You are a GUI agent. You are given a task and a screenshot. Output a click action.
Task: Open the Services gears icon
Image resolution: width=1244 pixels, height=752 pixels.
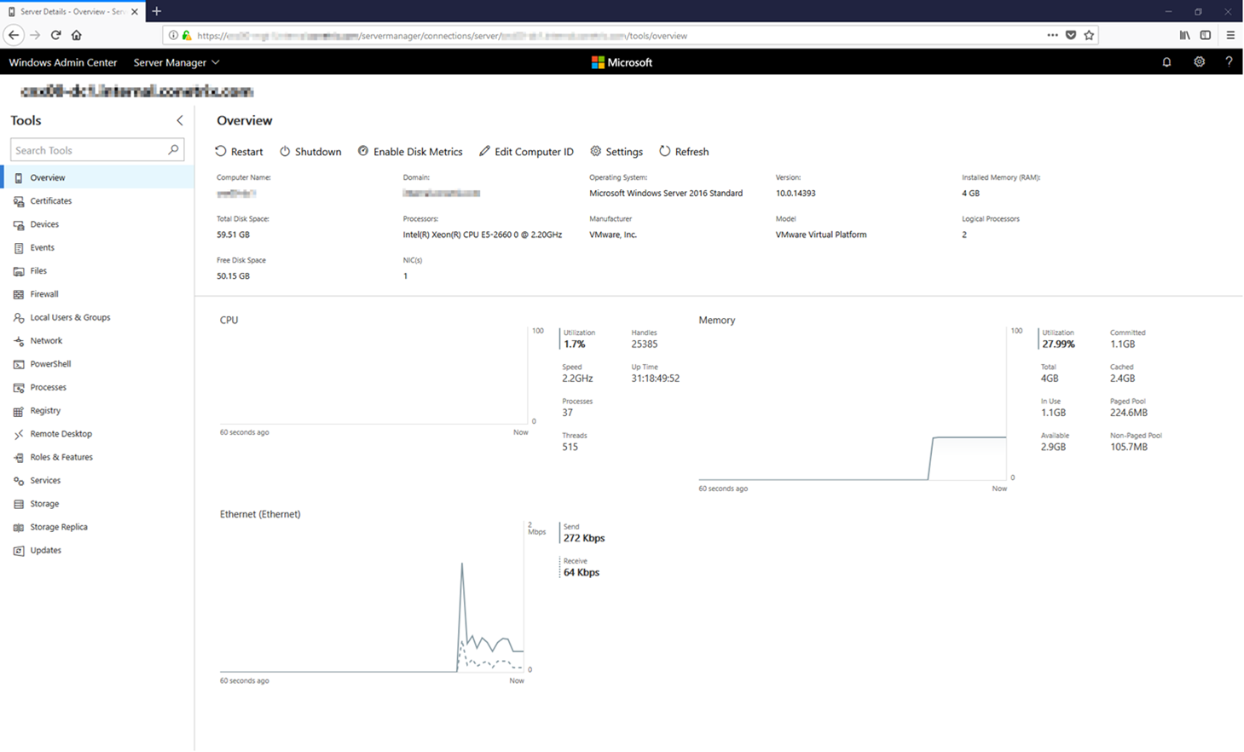tap(19, 481)
